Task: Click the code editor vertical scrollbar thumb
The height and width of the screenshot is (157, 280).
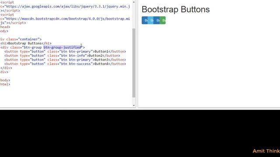Action: [134, 63]
